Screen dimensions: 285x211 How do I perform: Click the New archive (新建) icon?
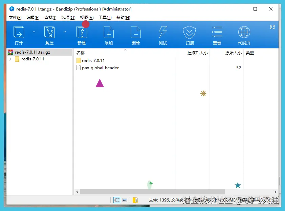[82, 32]
